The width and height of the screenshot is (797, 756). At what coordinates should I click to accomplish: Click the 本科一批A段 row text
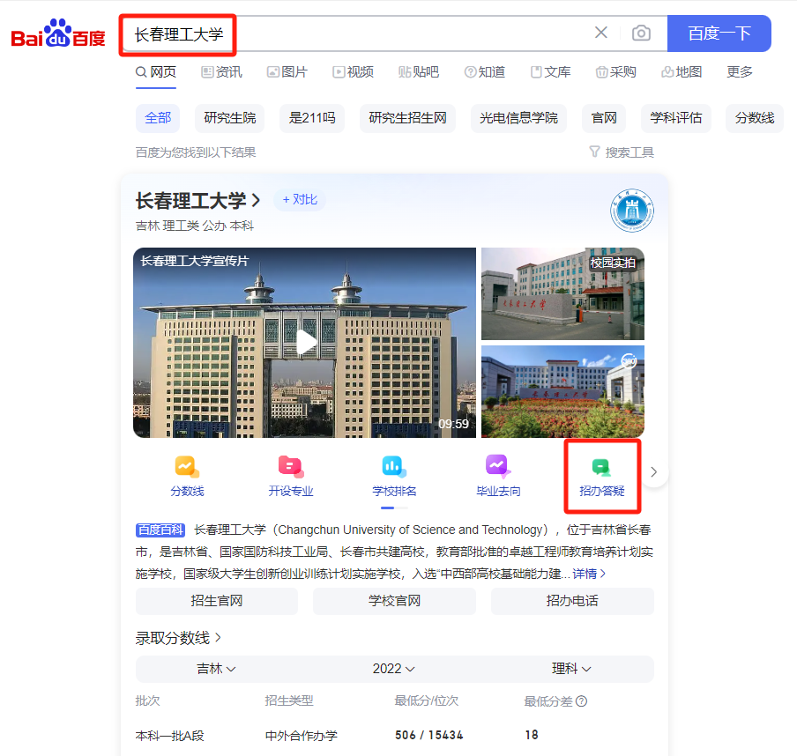(x=170, y=735)
